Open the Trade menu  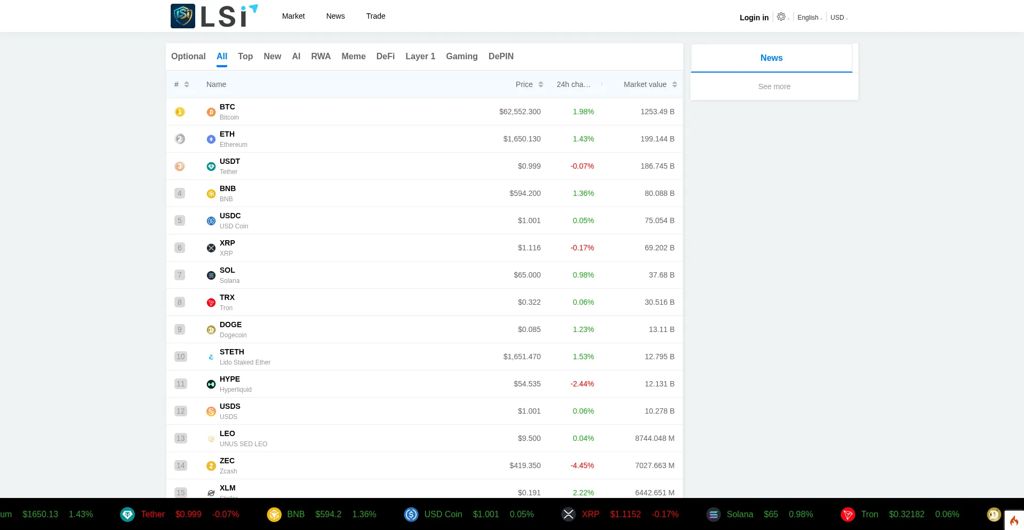click(x=375, y=16)
